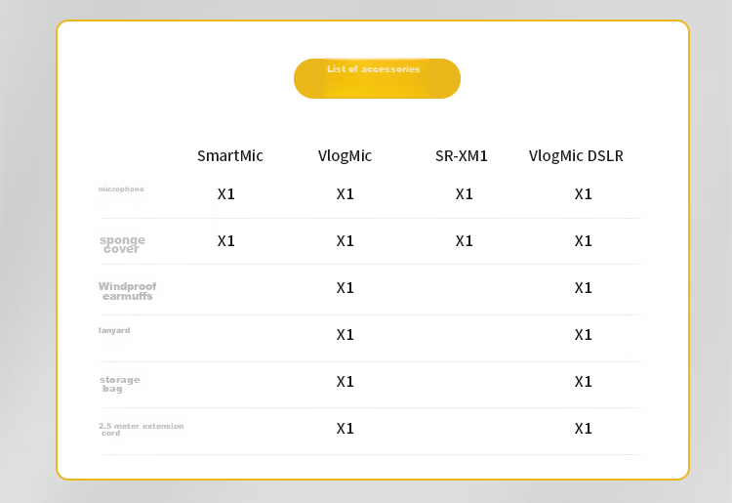Select the VlogMic DSLR column header
This screenshot has width=732, height=503.
(x=576, y=155)
